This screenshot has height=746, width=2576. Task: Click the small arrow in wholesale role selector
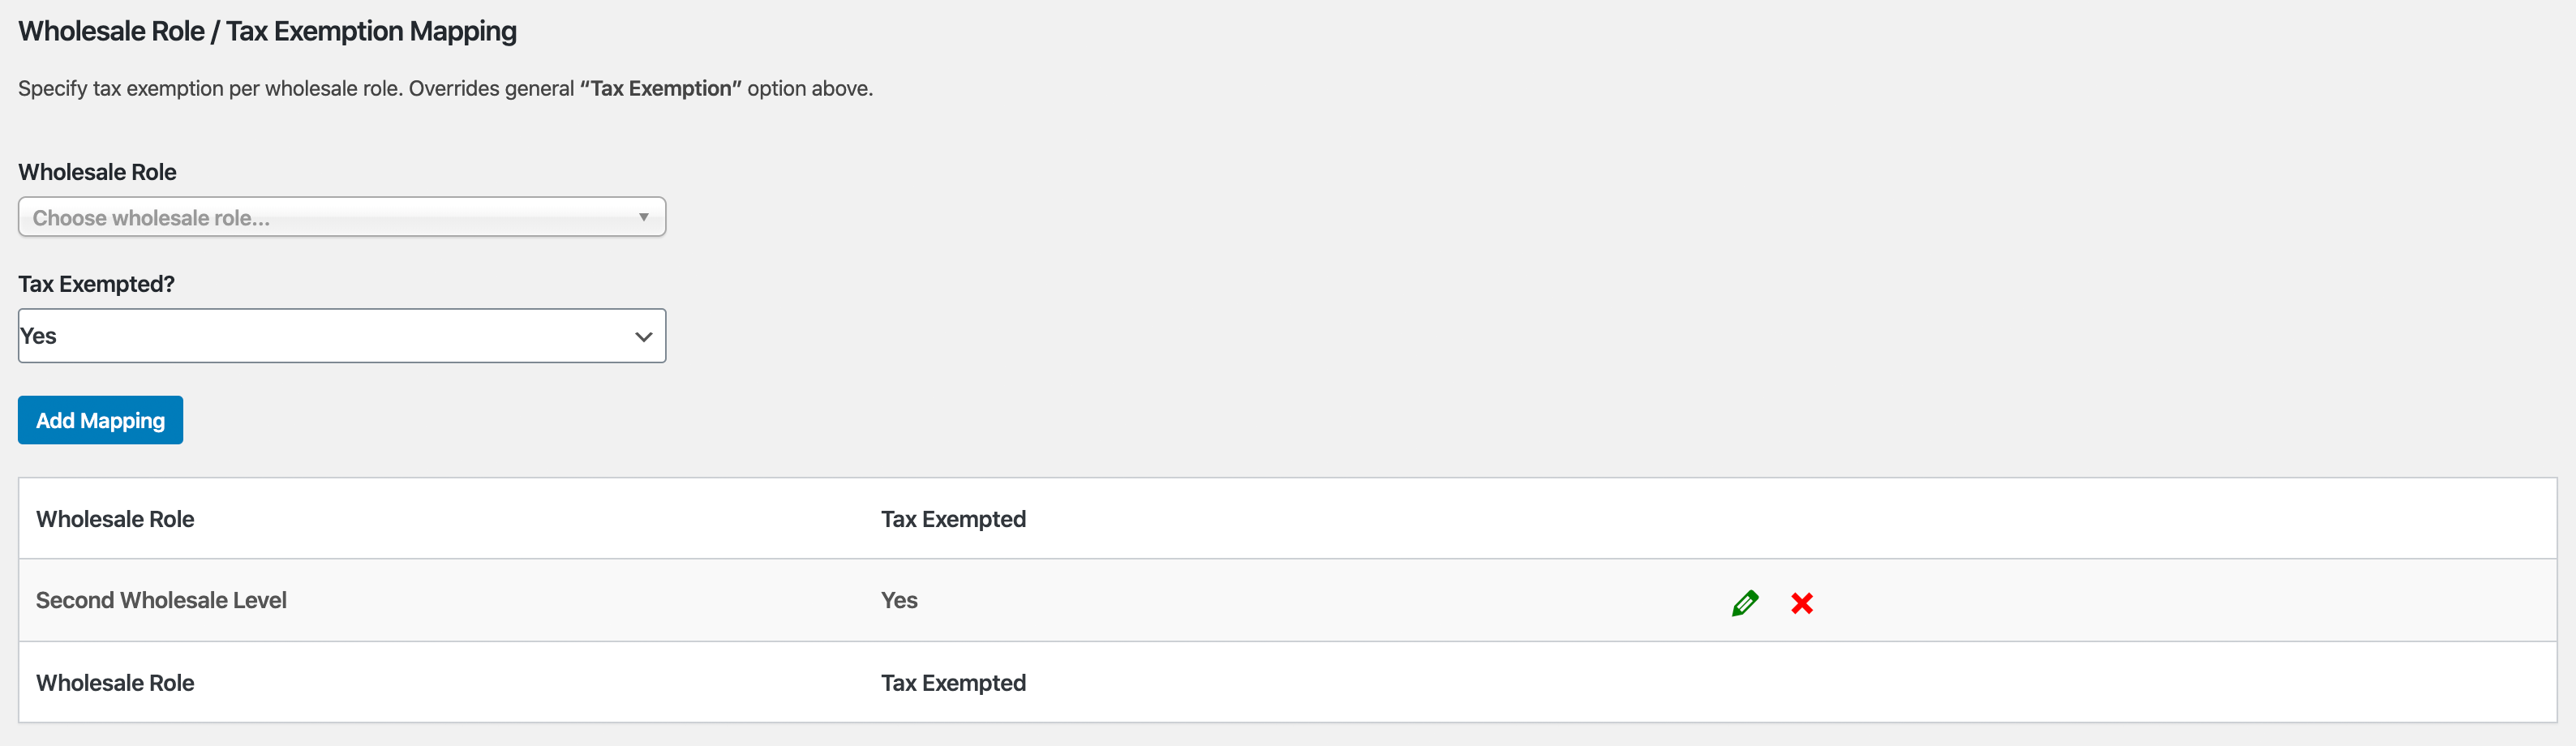(x=644, y=217)
